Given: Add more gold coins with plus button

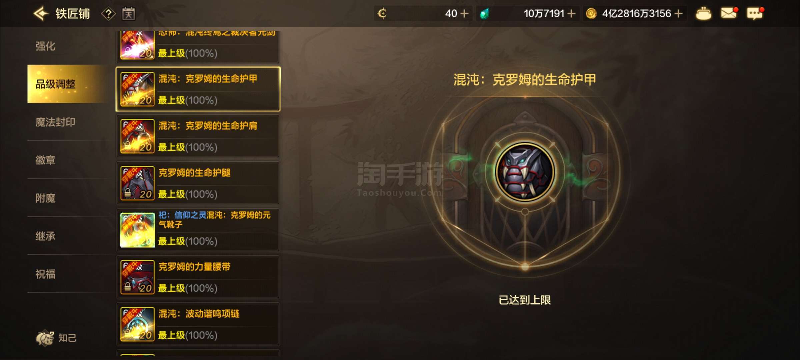Looking at the screenshot, I should pyautogui.click(x=678, y=14).
